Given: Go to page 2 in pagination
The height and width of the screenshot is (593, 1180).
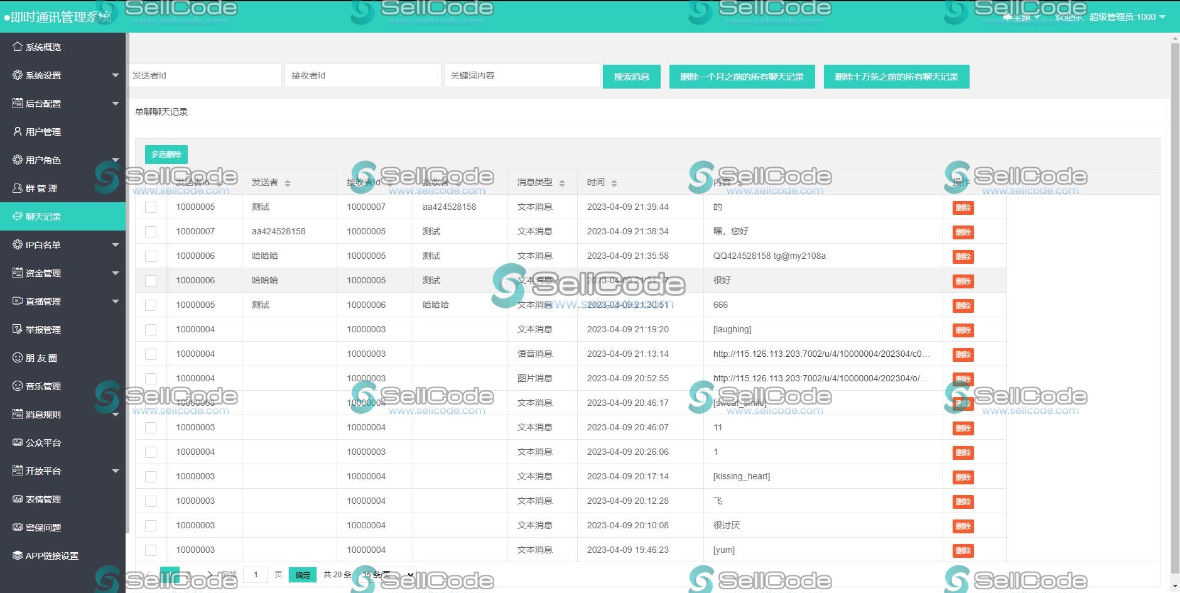Looking at the screenshot, I should click(188, 575).
